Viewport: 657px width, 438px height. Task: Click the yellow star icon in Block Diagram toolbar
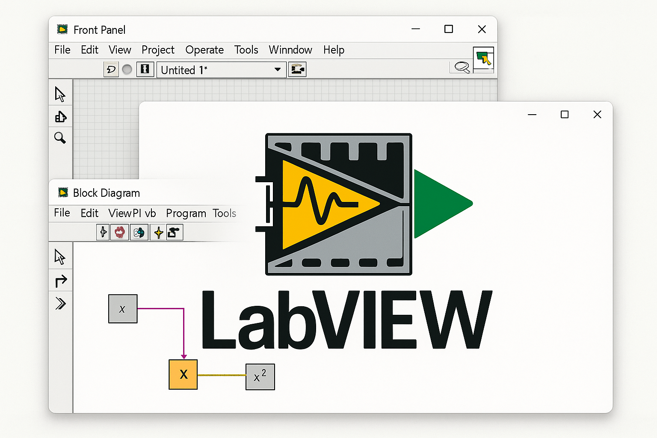pyautogui.click(x=158, y=232)
